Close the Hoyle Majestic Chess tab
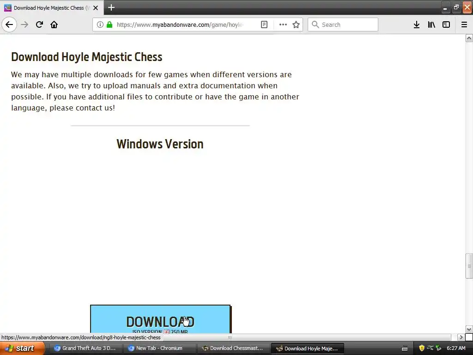Screen dimensions: 473x355 [x=96, y=8]
